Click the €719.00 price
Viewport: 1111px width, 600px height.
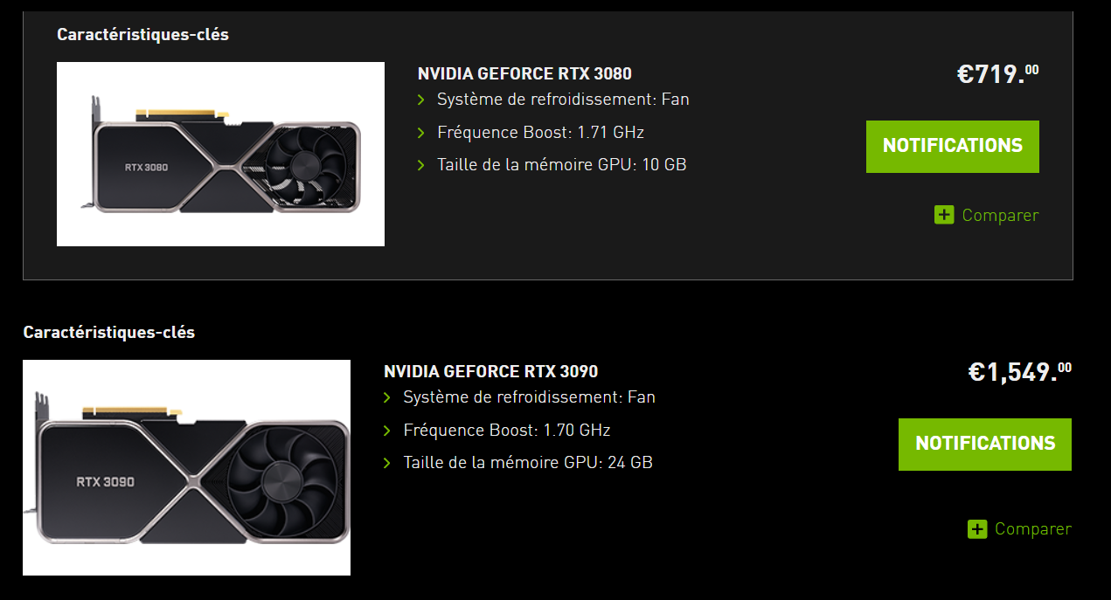tap(997, 74)
